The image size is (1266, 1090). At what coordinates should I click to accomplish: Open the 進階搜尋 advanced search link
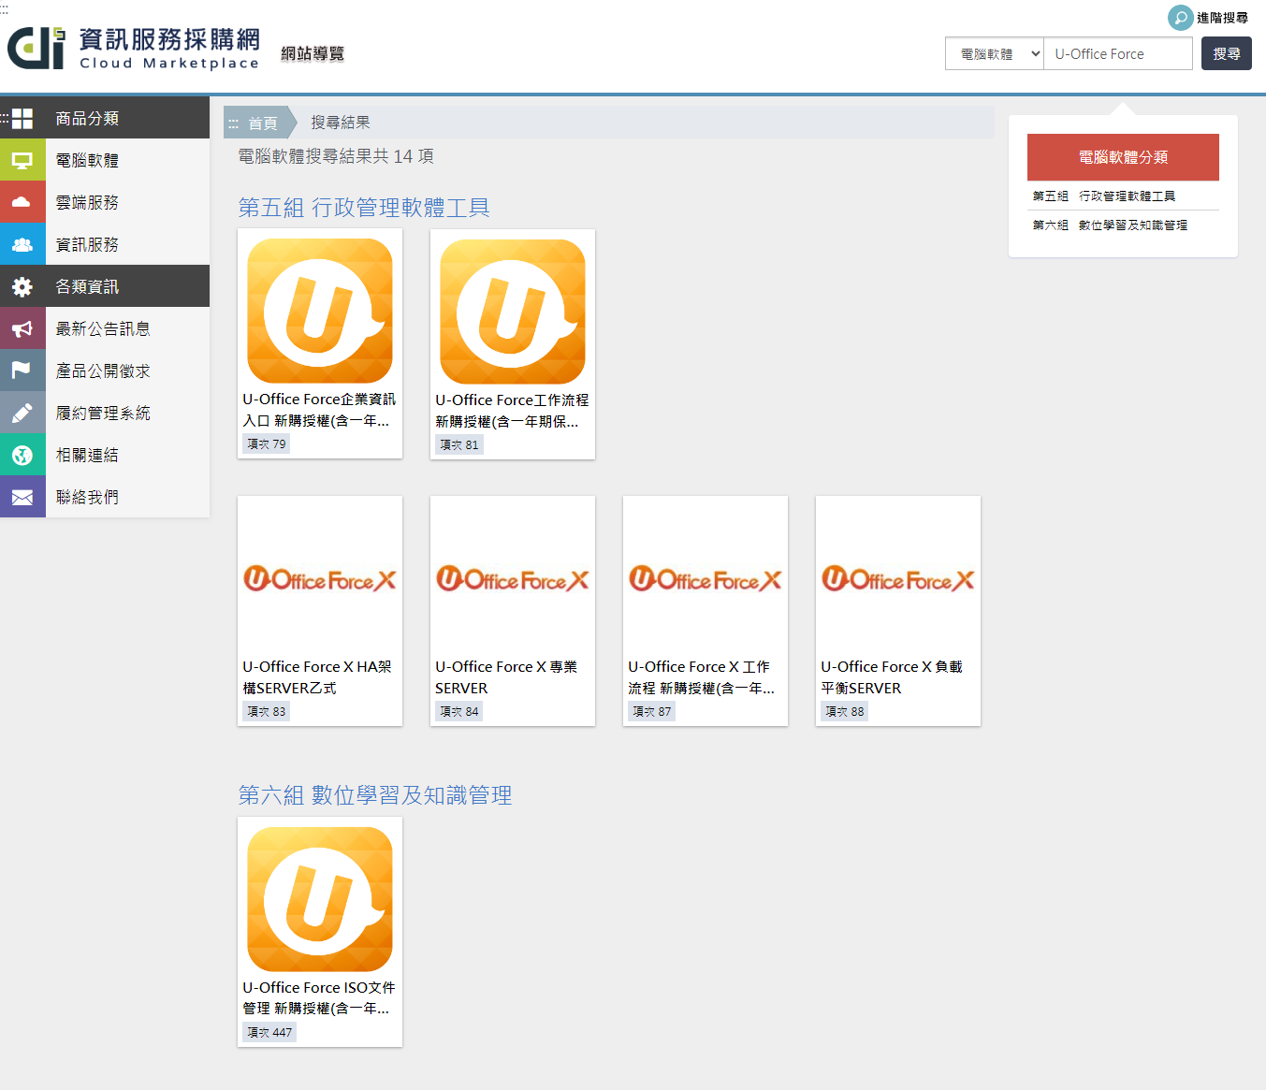(x=1222, y=18)
